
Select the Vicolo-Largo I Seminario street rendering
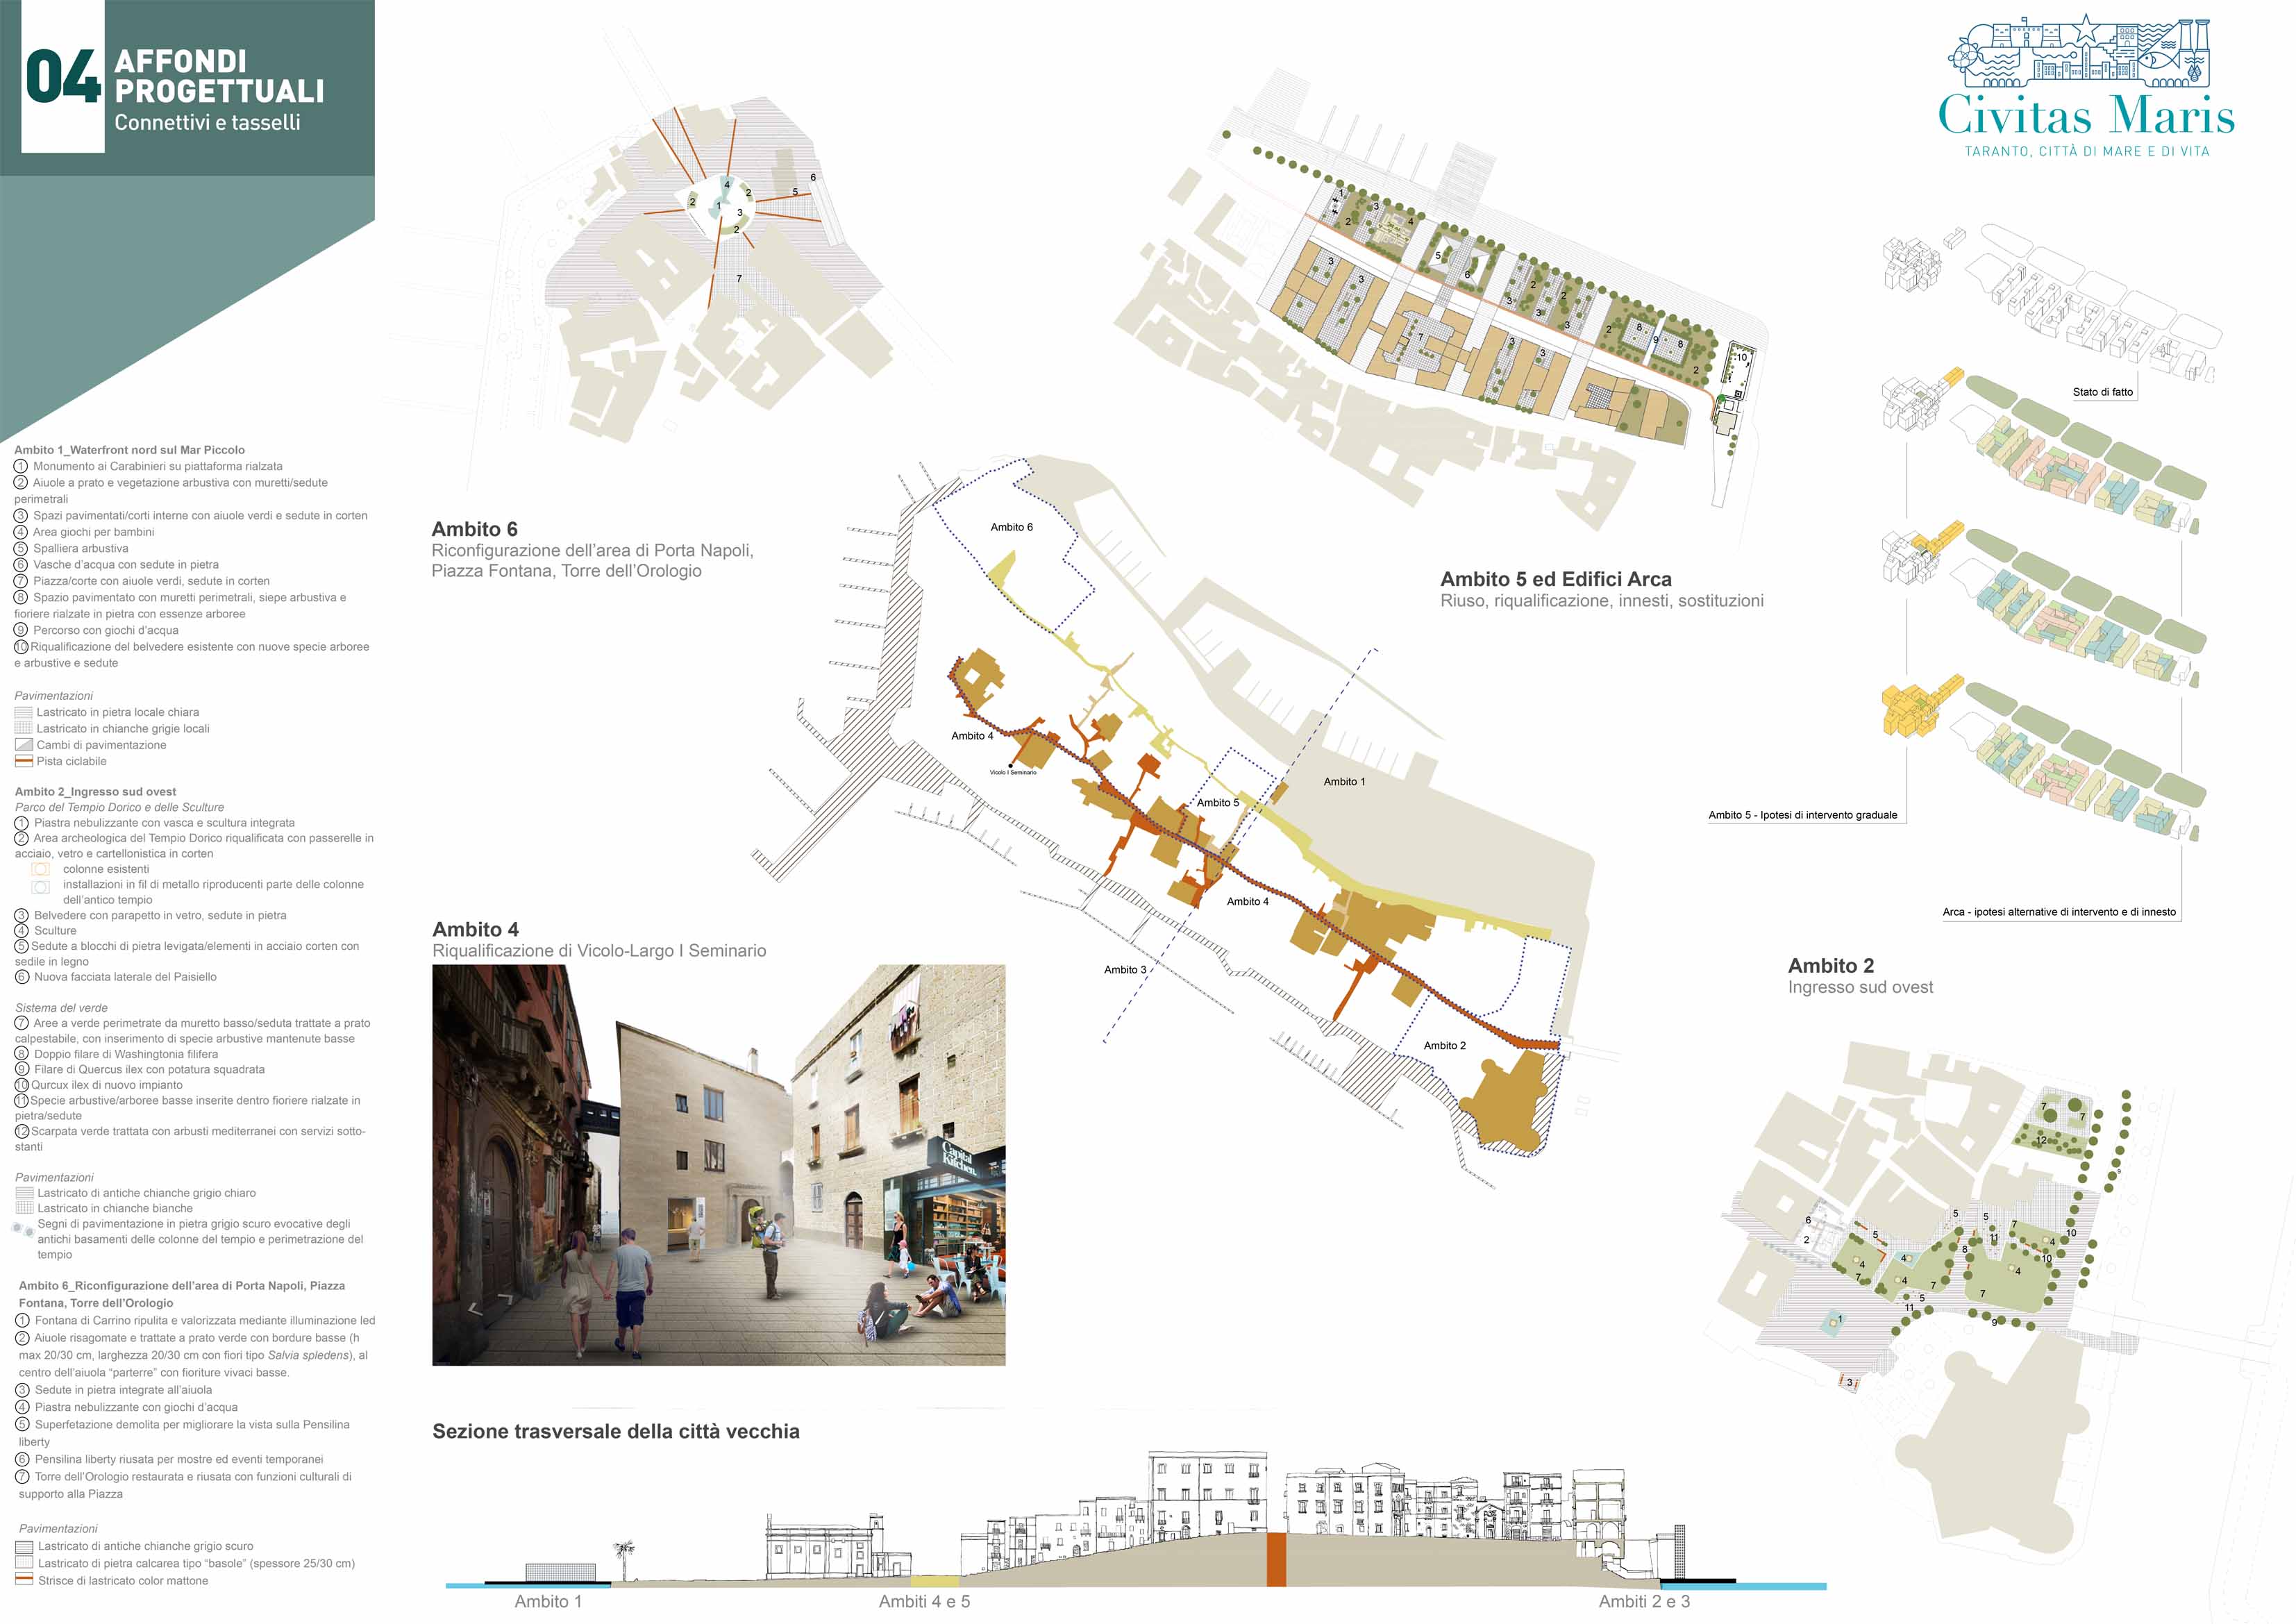[x=718, y=1164]
